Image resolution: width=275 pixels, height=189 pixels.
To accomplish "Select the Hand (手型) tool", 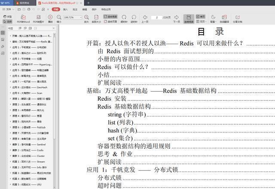I will click(7, 17).
